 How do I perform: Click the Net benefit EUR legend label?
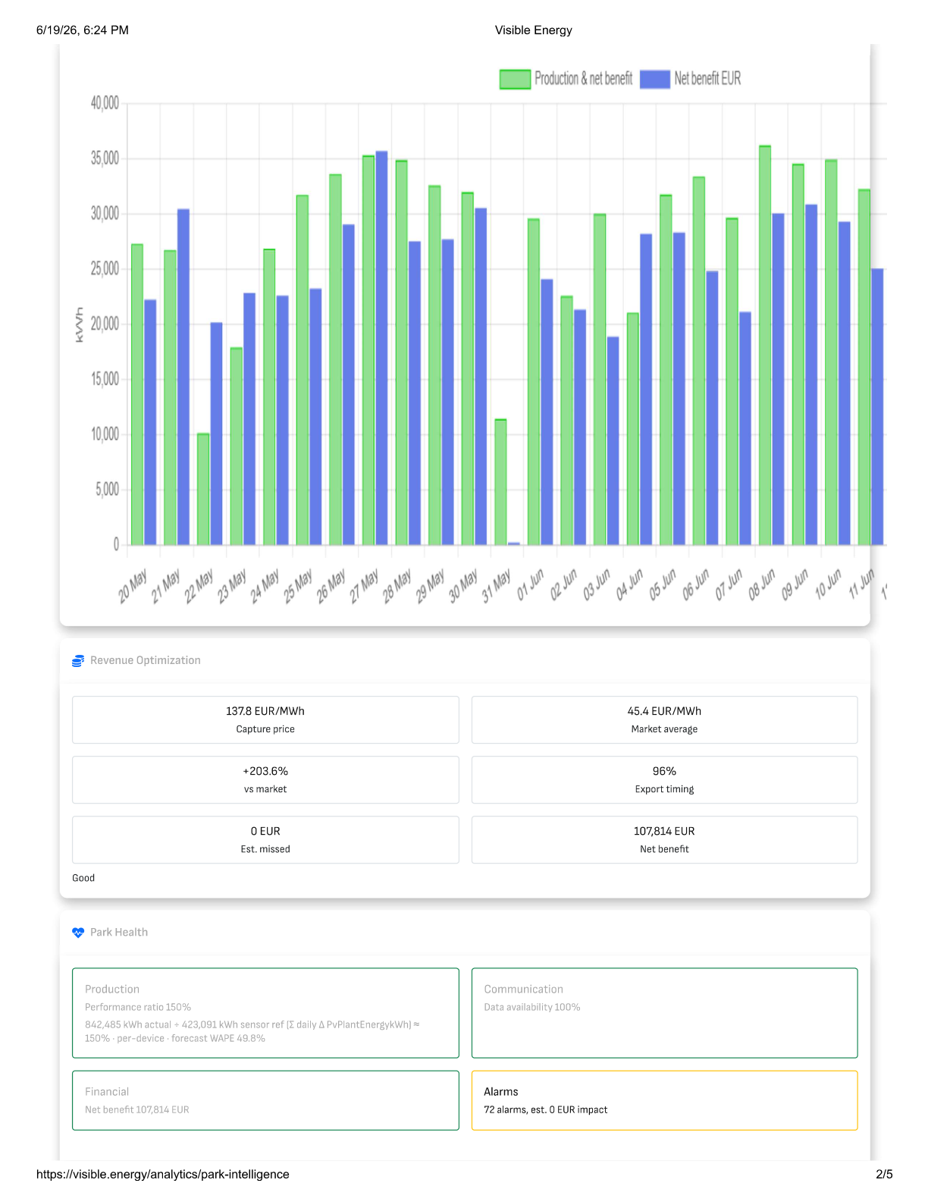coord(707,79)
